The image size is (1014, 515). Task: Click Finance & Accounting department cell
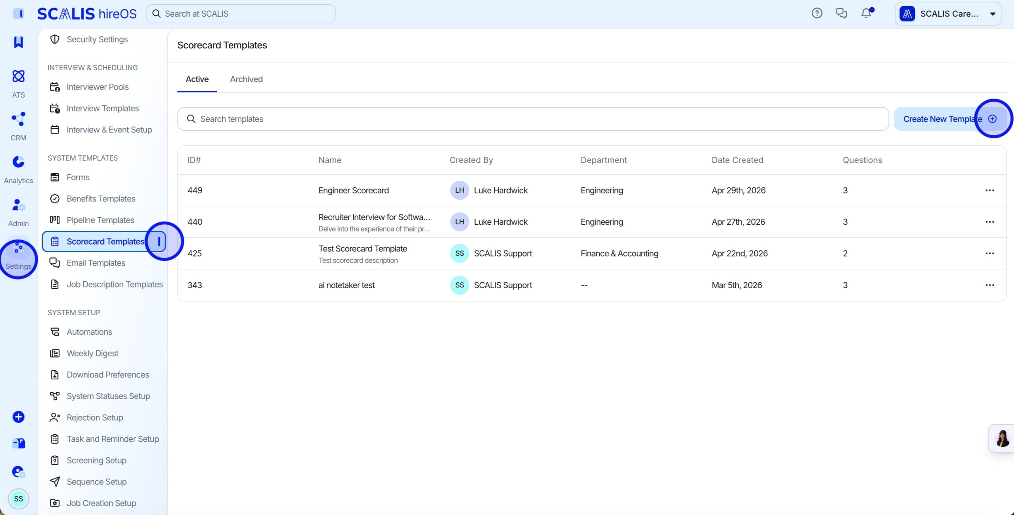pyautogui.click(x=619, y=253)
